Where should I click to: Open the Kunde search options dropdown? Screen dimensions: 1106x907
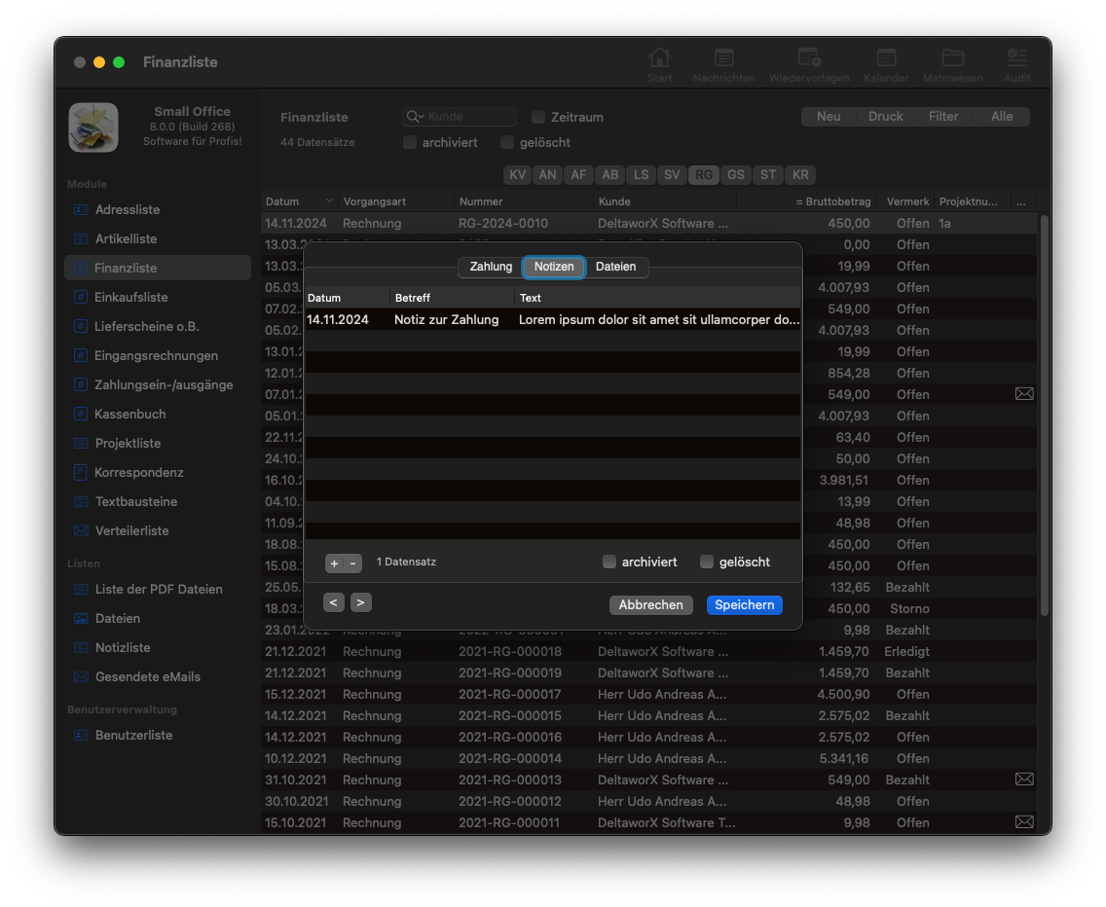[x=416, y=117]
